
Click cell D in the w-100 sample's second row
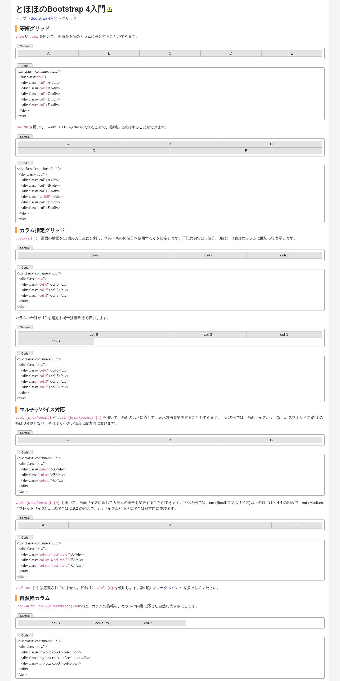[94, 151]
